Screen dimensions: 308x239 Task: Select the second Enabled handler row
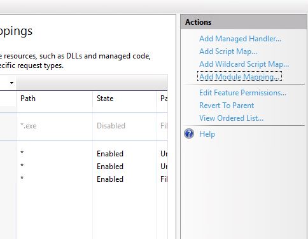tap(84, 167)
